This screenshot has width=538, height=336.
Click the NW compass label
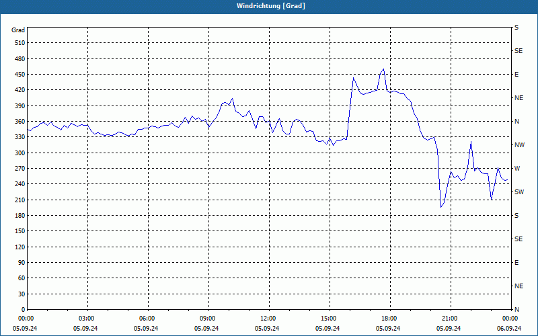(x=519, y=145)
